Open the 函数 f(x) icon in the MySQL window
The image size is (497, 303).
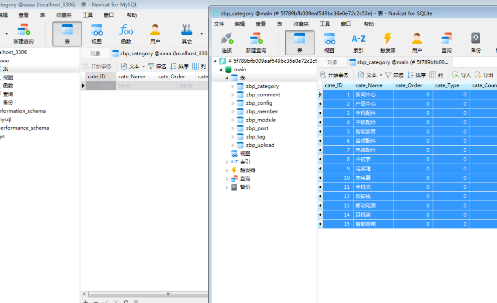tap(126, 33)
